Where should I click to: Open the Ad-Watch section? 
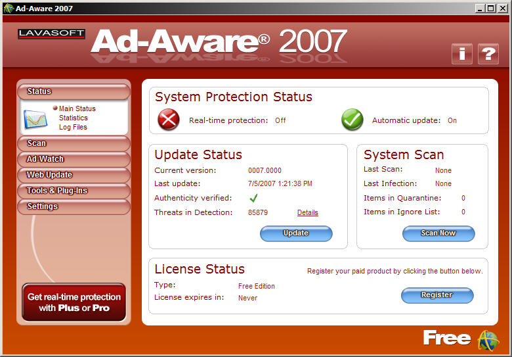coord(74,159)
